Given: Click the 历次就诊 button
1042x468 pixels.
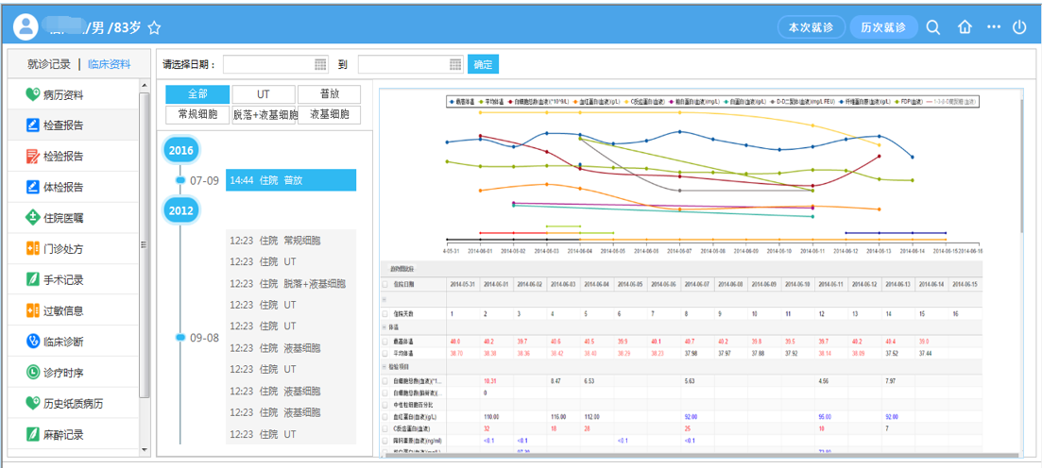Looking at the screenshot, I should click(884, 27).
